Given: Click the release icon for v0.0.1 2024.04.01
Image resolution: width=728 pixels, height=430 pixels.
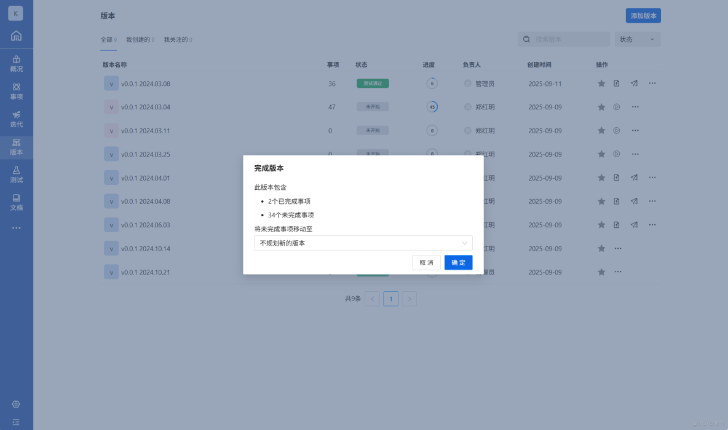Looking at the screenshot, I should [617, 178].
